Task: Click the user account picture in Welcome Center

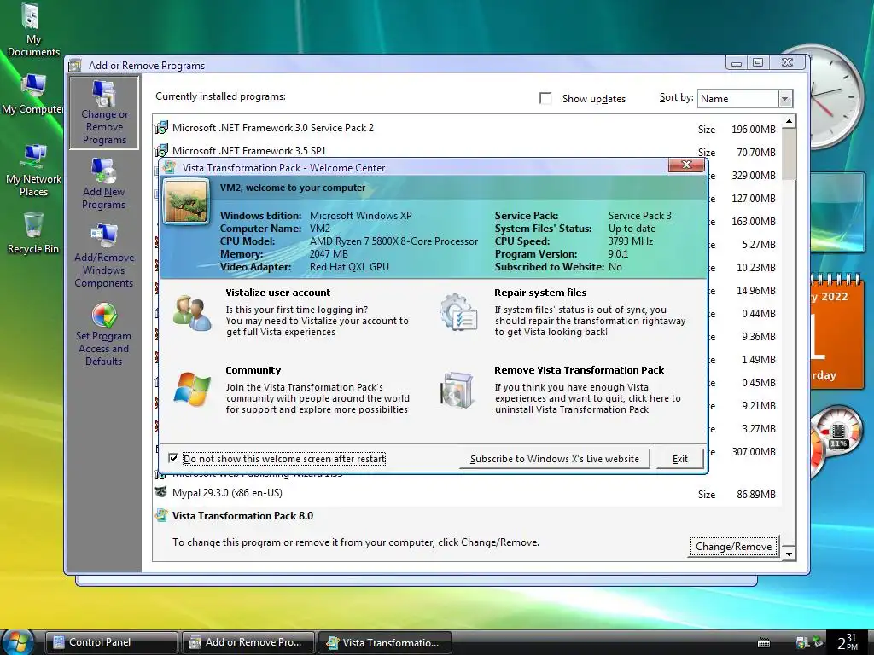Action: [186, 201]
